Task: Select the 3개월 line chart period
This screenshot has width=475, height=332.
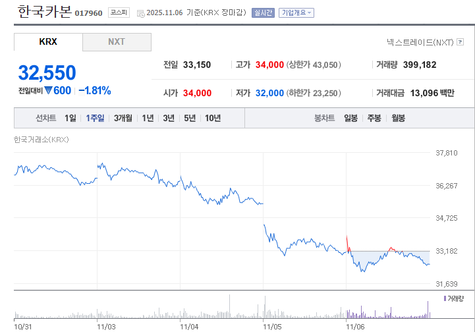Action: [x=123, y=118]
